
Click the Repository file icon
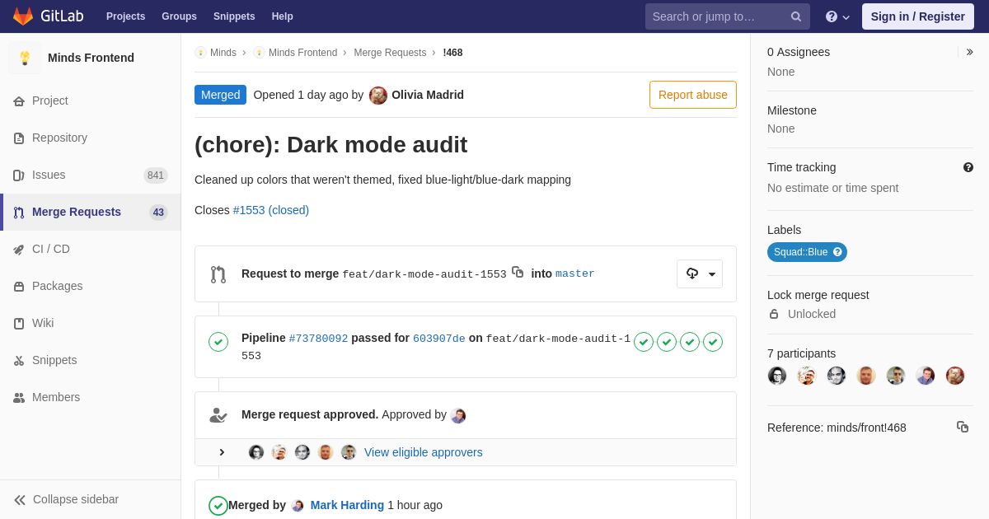coord(19,138)
